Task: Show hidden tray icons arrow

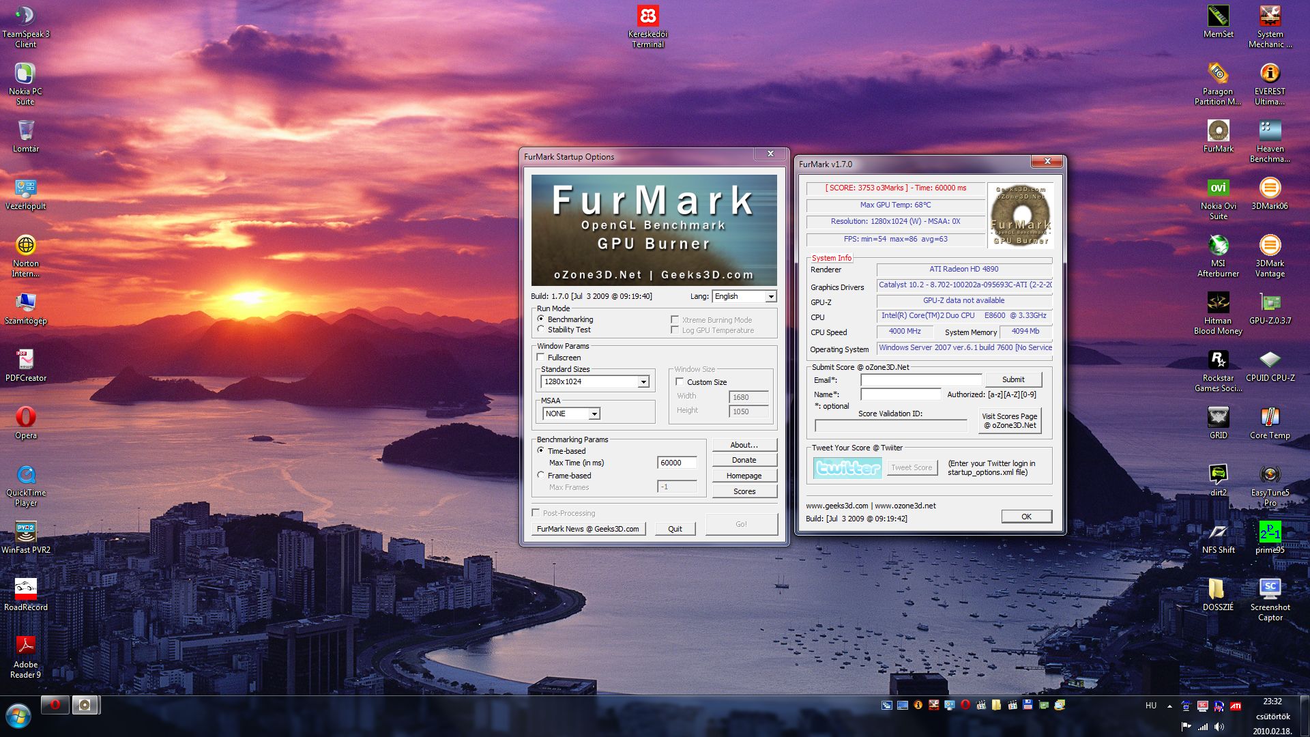Action: point(1169,706)
